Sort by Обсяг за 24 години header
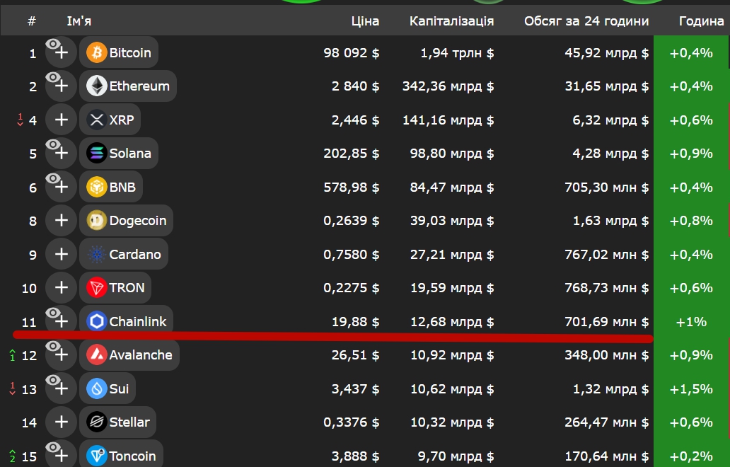This screenshot has width=730, height=467. 586,21
